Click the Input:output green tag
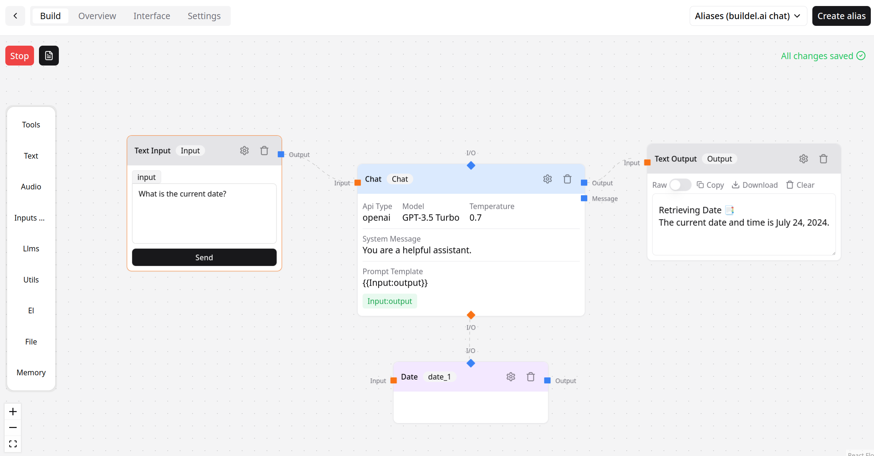Screen dimensions: 874x456 pyautogui.click(x=390, y=301)
